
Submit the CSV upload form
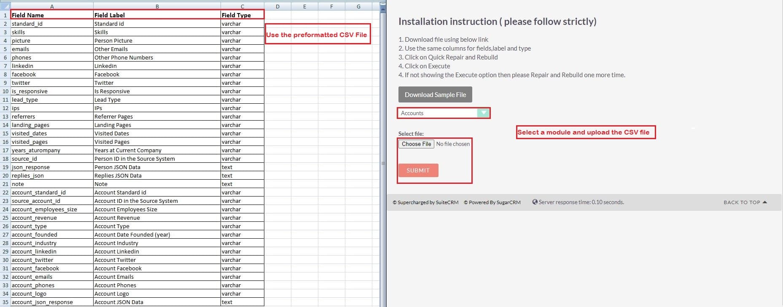(418, 170)
